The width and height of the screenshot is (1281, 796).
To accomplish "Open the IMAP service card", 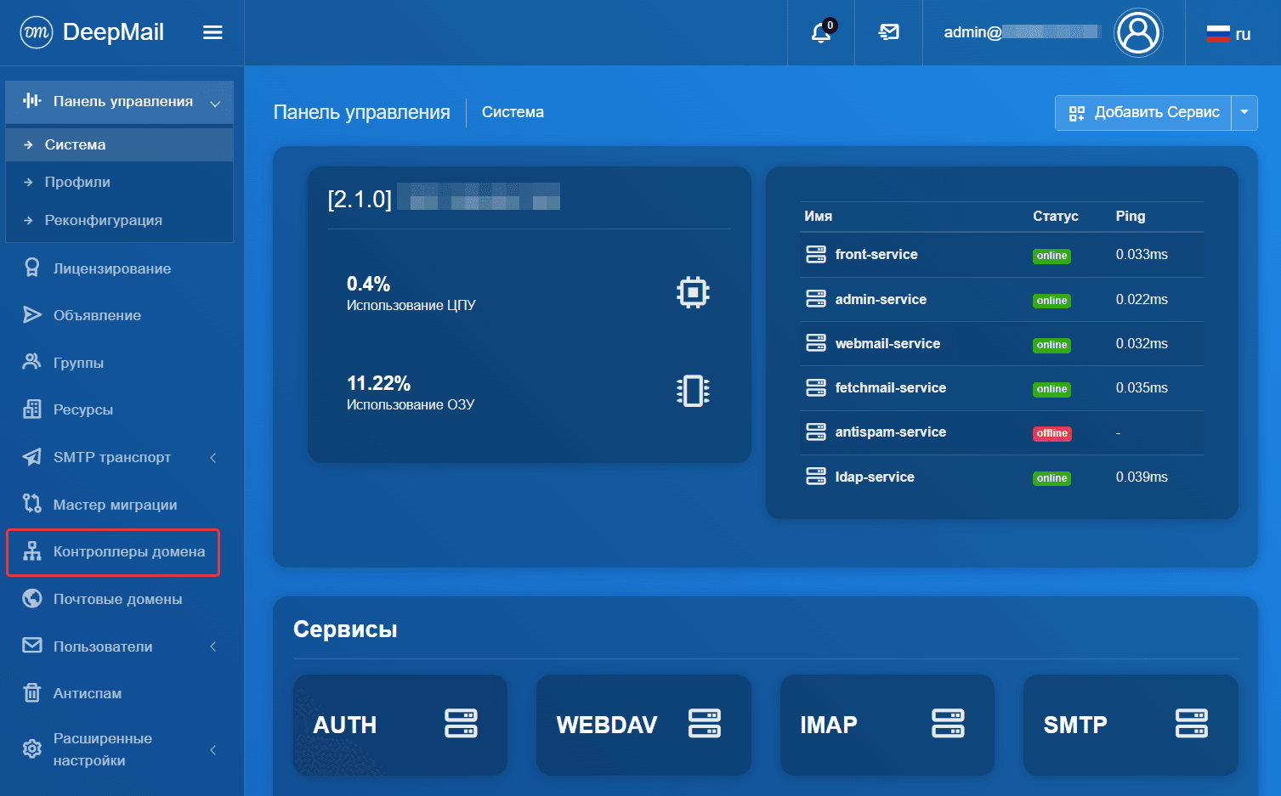I will pyautogui.click(x=887, y=725).
